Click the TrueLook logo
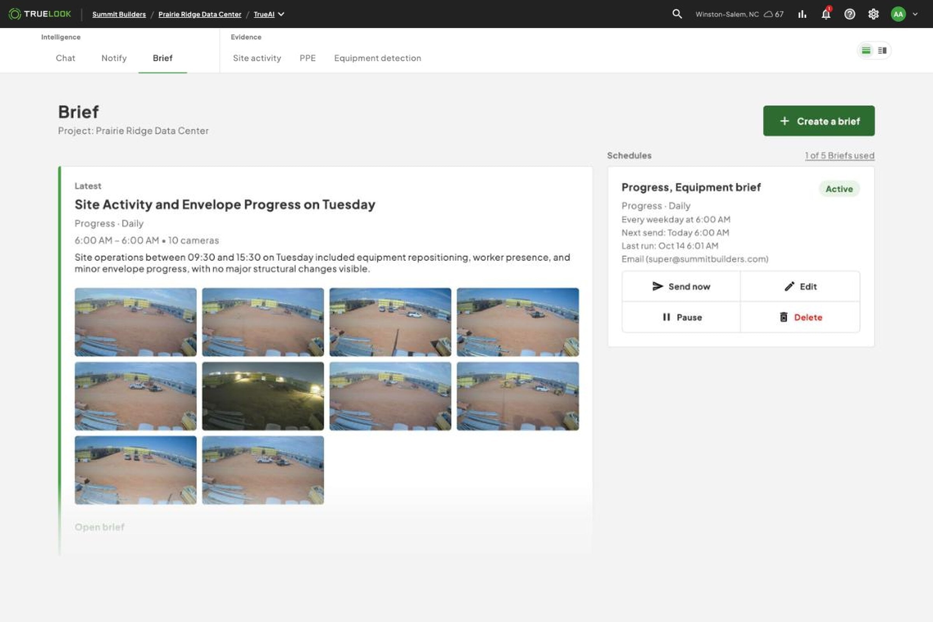 click(x=40, y=14)
